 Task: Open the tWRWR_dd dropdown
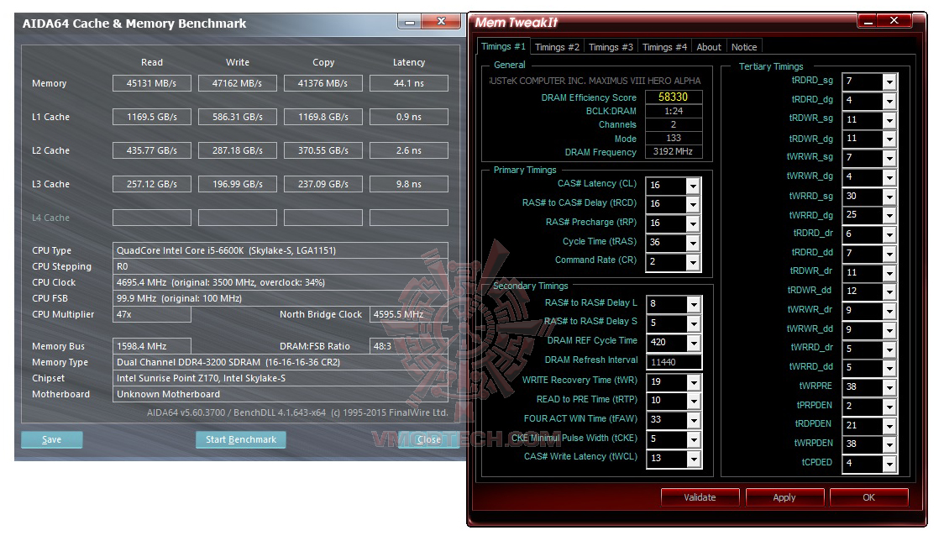pos(889,330)
